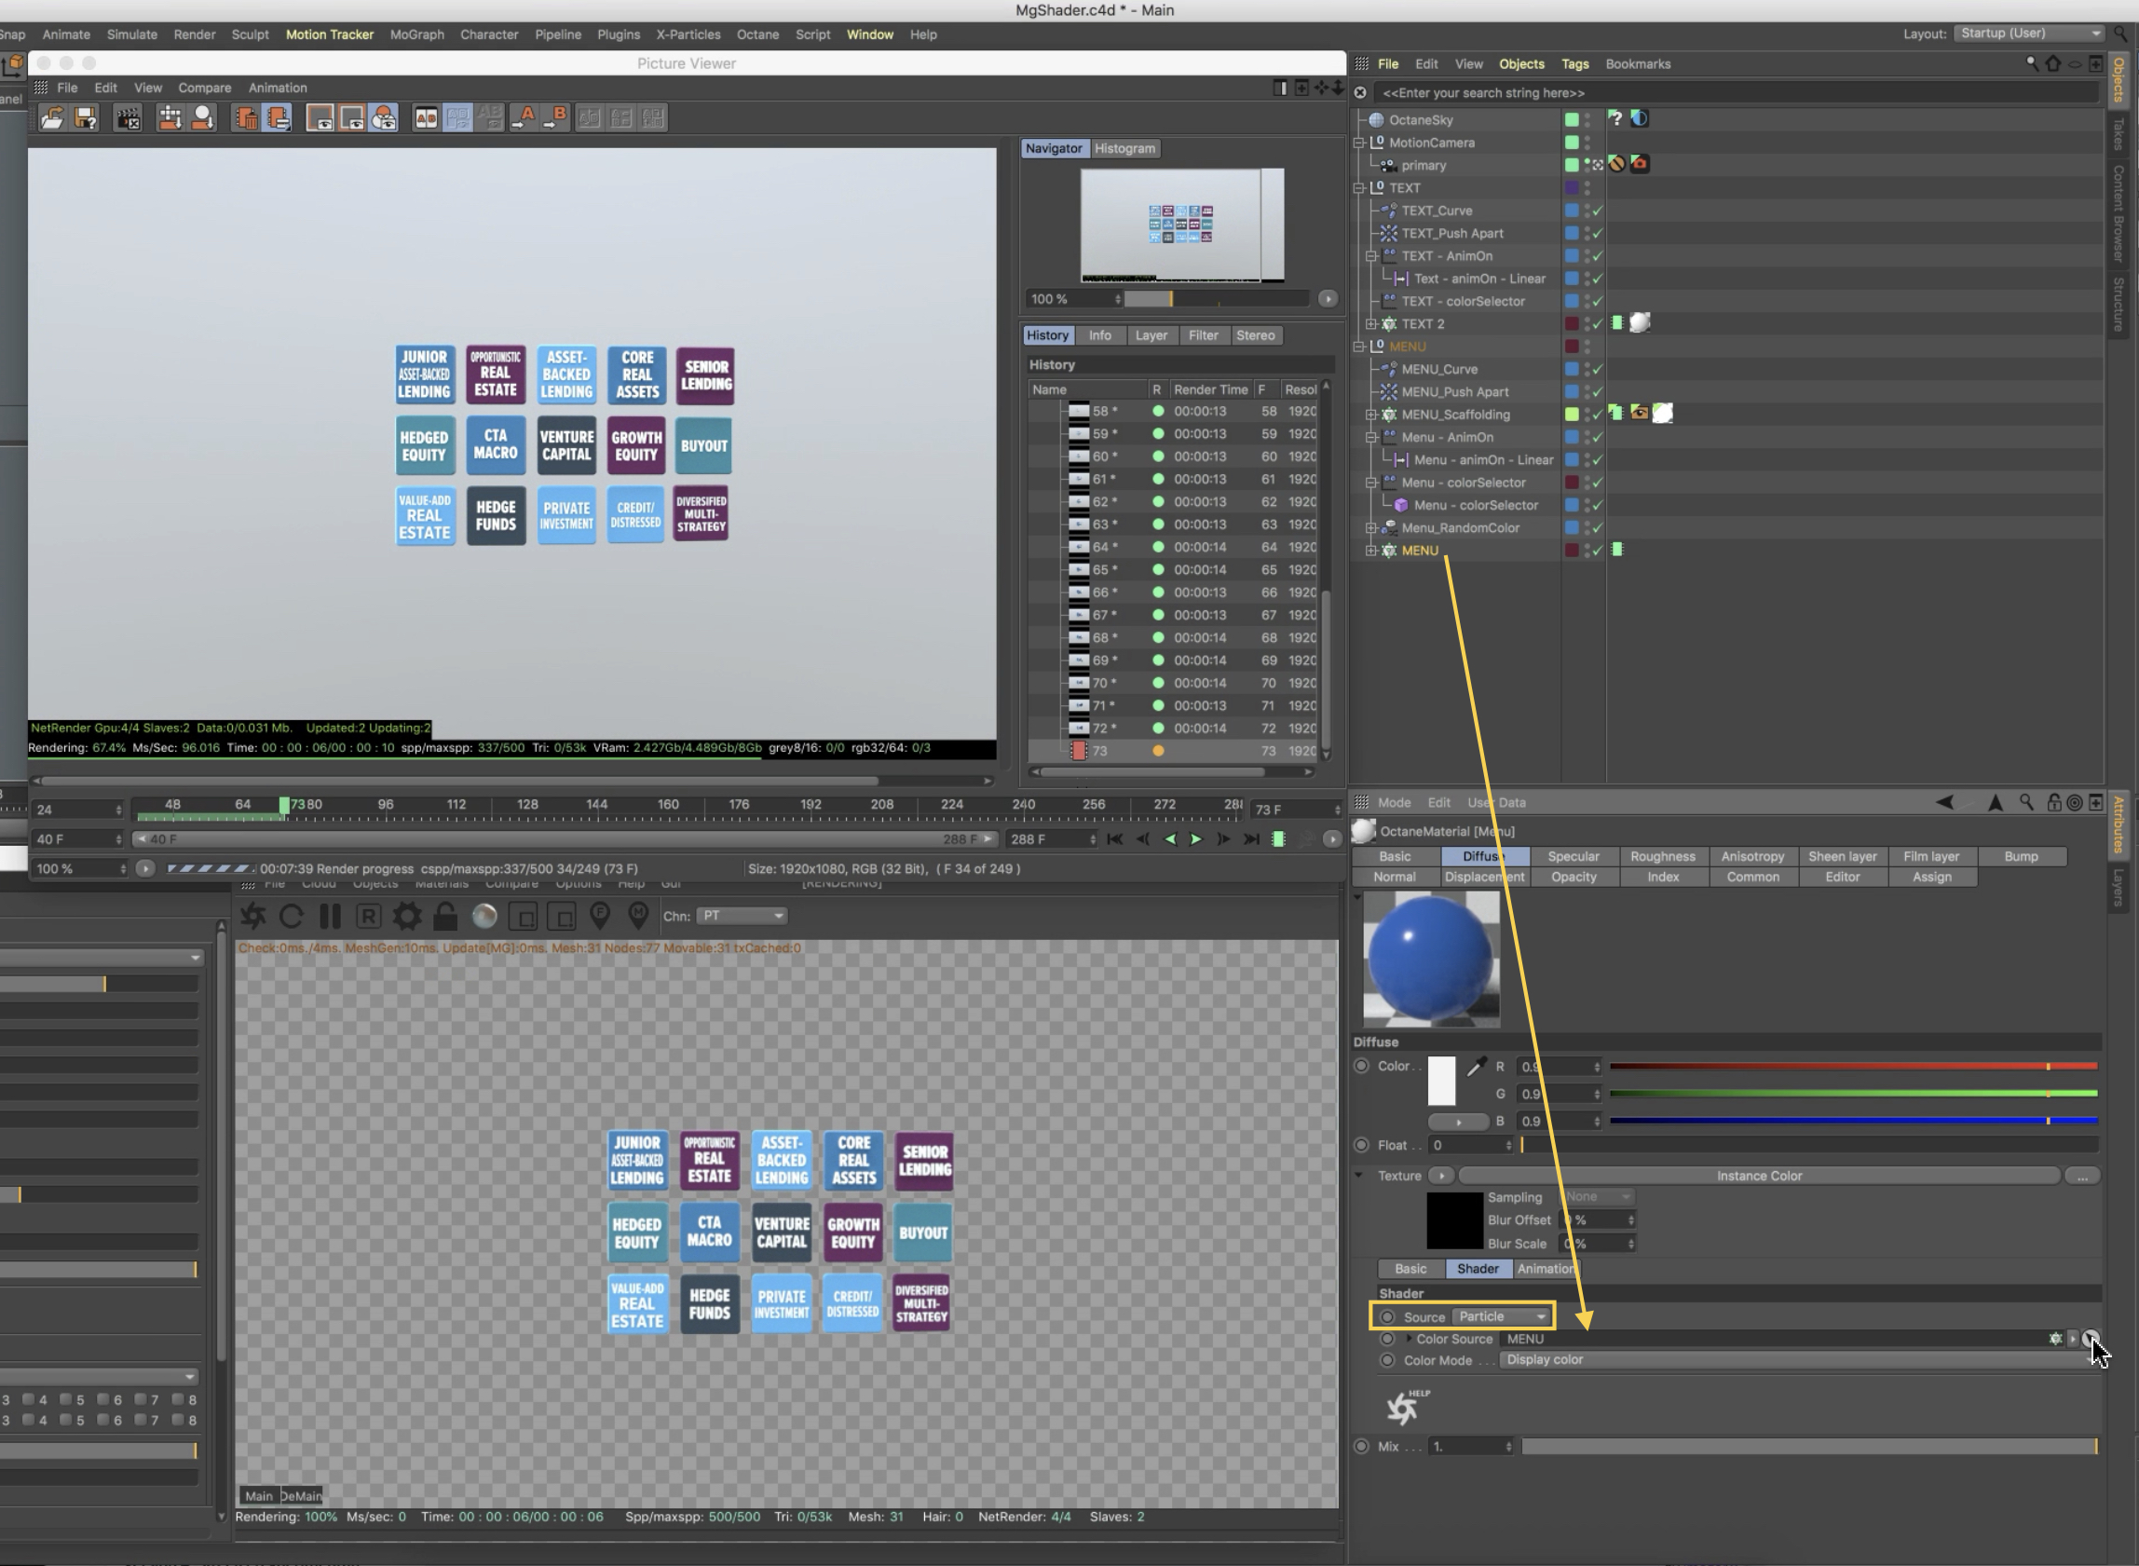Open the Specular material channel tab
Image resolution: width=2139 pixels, height=1566 pixels.
point(1573,856)
